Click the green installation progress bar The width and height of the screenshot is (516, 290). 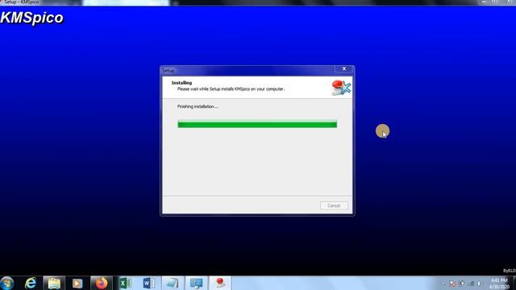pos(257,124)
